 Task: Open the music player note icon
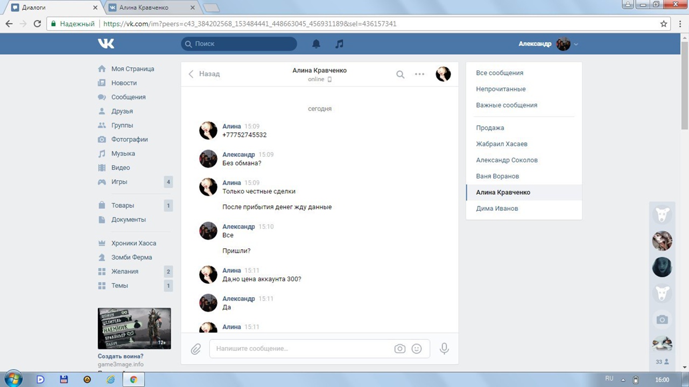339,44
